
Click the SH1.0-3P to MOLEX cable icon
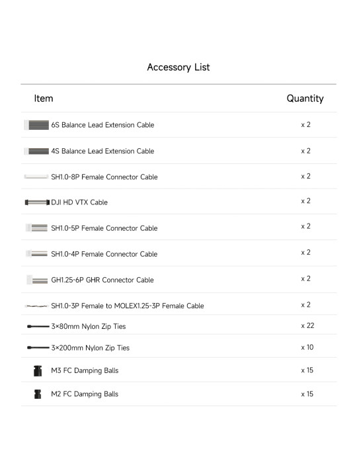coord(37,306)
